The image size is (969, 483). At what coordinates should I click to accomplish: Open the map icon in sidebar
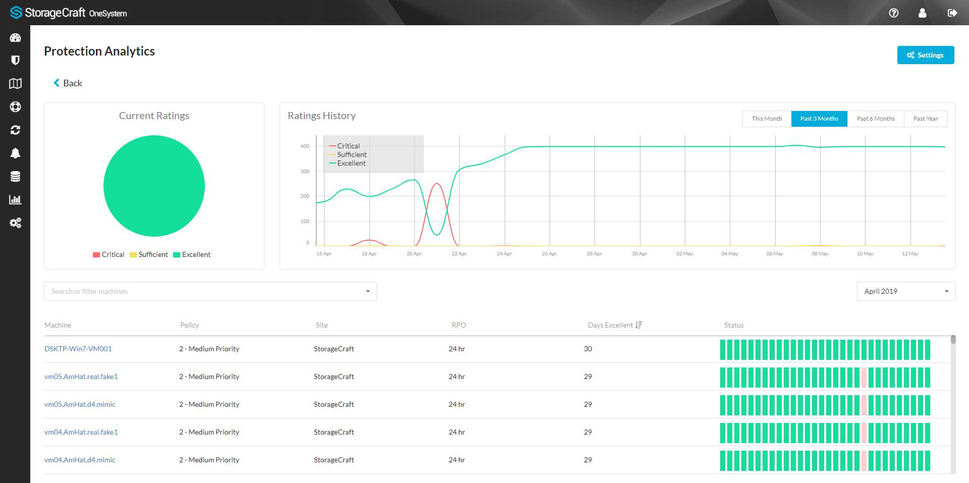tap(15, 84)
